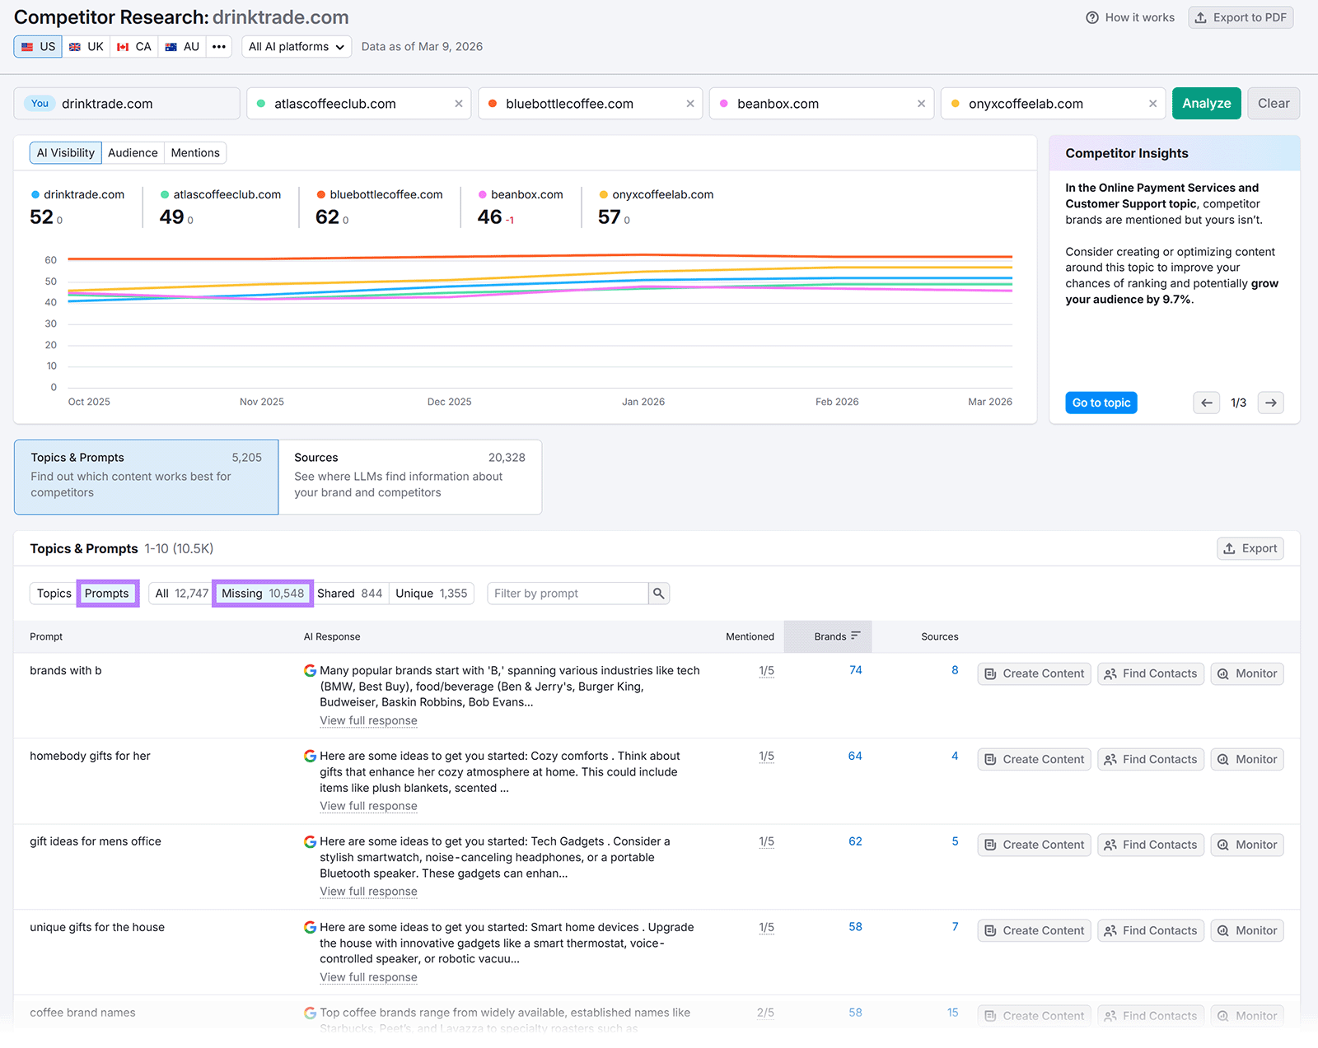Select the UK country filter
This screenshot has height=1048, width=1318.
click(x=86, y=46)
